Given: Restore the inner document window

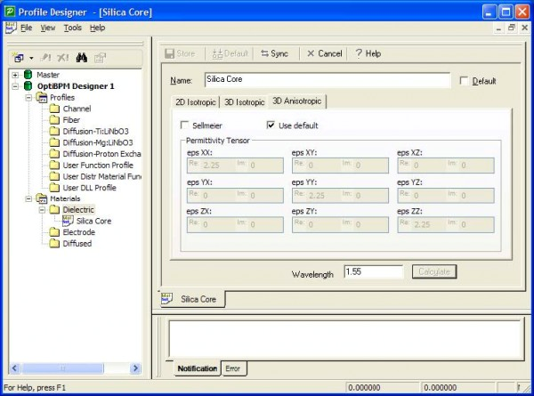Looking at the screenshot, I should [511, 28].
